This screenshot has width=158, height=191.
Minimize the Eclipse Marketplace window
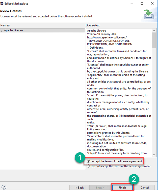click(x=131, y=4)
